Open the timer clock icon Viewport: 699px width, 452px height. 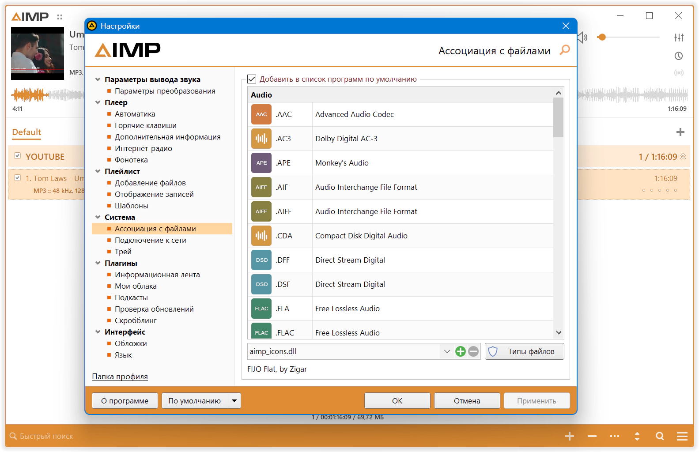(679, 56)
